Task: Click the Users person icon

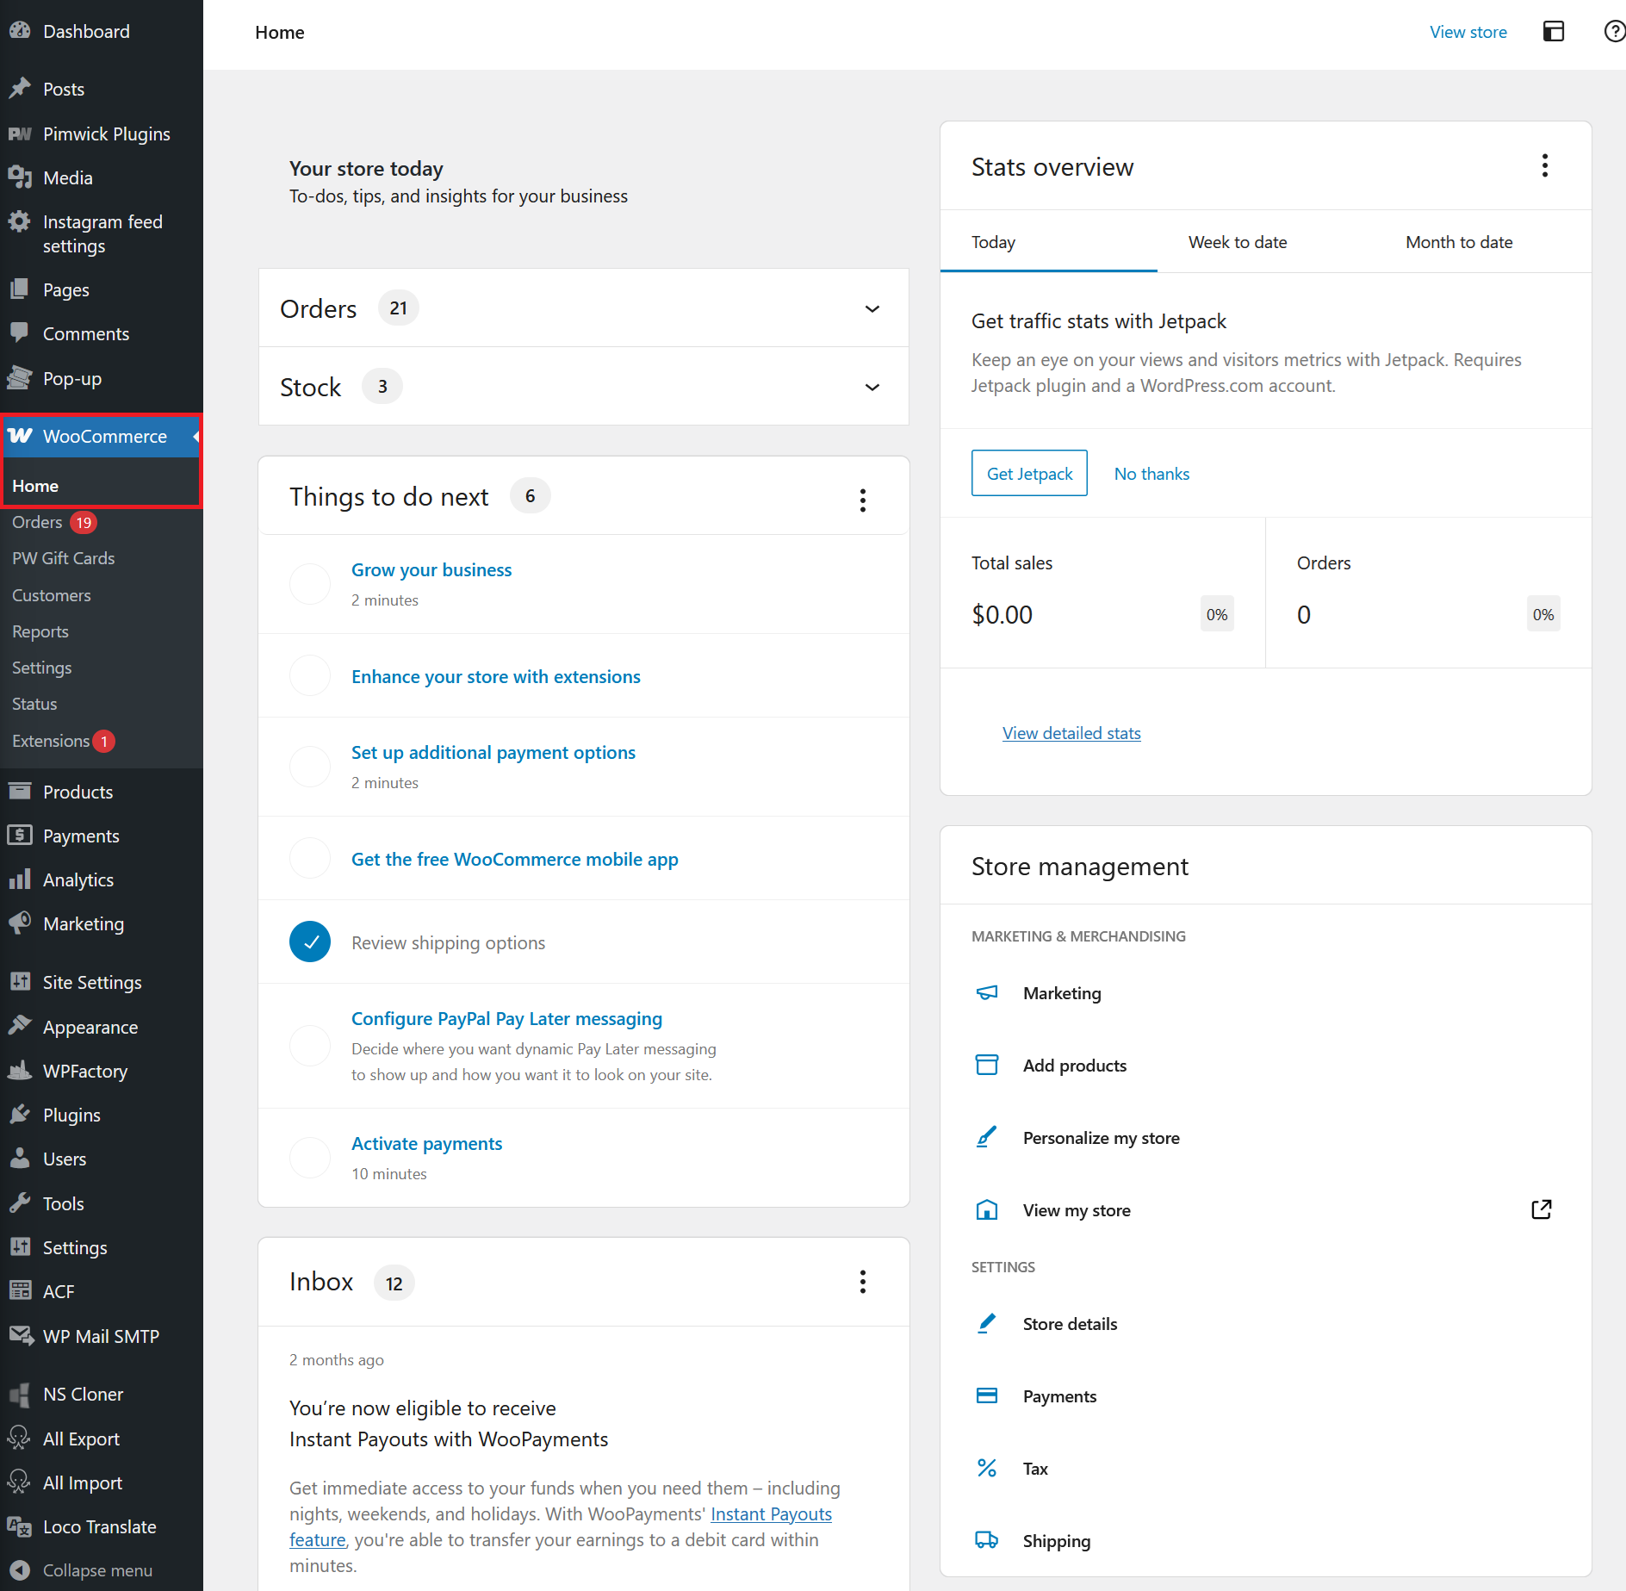Action: [x=20, y=1159]
